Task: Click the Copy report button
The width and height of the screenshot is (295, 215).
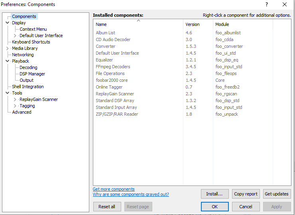Action: (246, 194)
